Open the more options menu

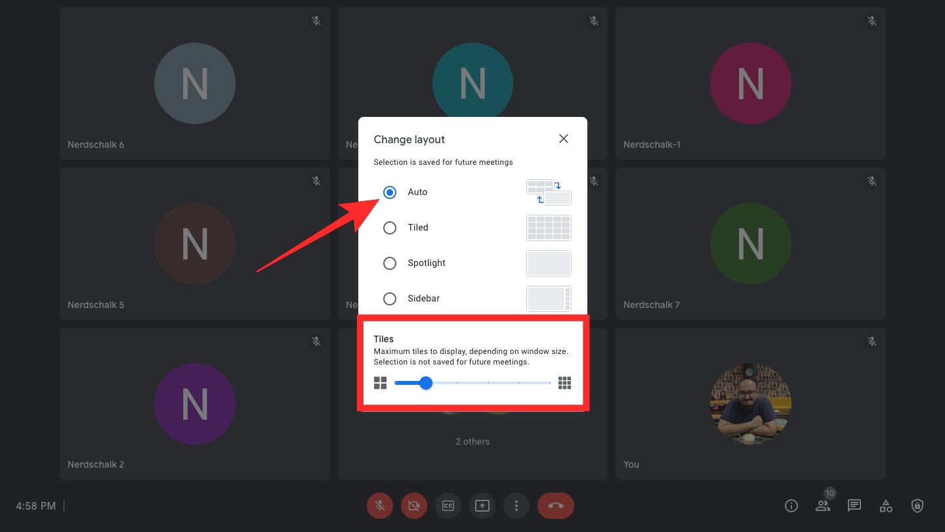[x=516, y=506]
